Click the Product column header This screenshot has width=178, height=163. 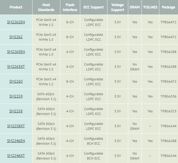(x=16, y=7)
